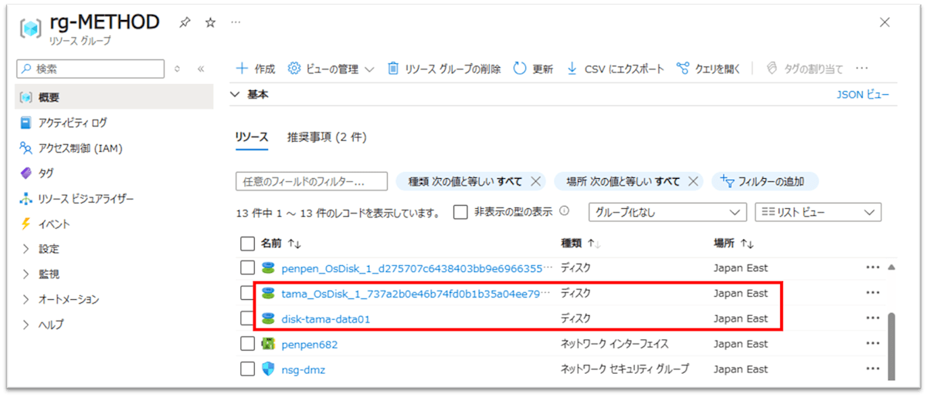927x397 pixels.
Task: Click the query icon for クエリを開く
Action: click(x=682, y=69)
